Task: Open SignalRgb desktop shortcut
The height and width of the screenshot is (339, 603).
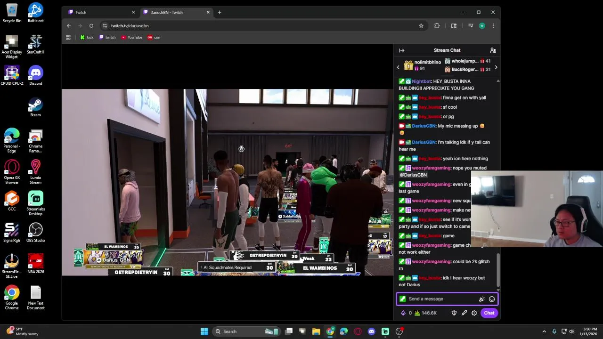Action: point(12,233)
